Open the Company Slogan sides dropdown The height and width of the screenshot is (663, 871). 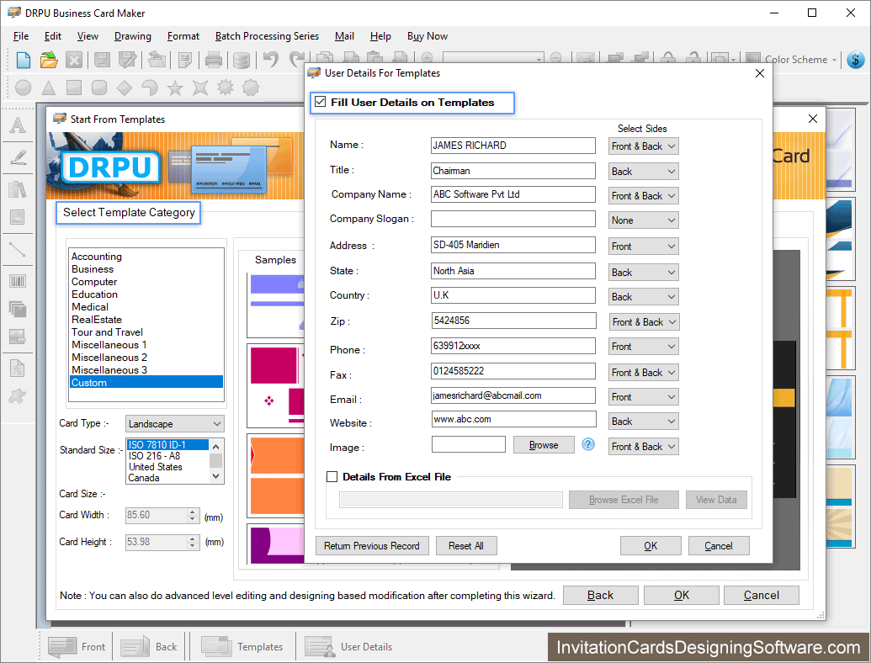[643, 220]
